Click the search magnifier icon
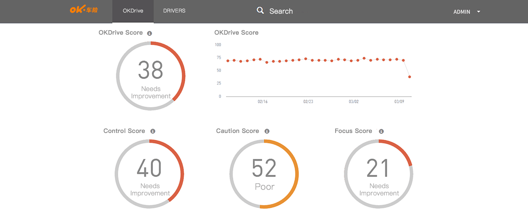The height and width of the screenshot is (218, 528). tap(261, 10)
